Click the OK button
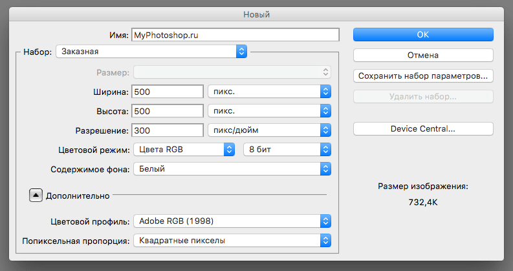 423,35
